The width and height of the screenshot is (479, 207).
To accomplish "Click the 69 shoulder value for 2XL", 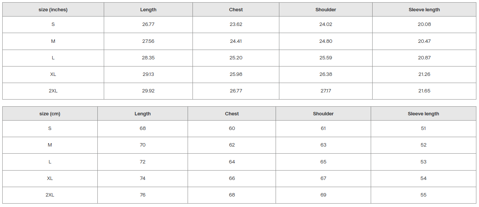I will 323,195.
